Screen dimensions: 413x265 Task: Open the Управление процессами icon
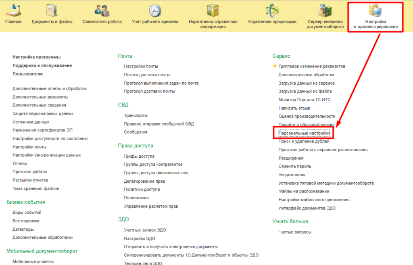point(272,10)
